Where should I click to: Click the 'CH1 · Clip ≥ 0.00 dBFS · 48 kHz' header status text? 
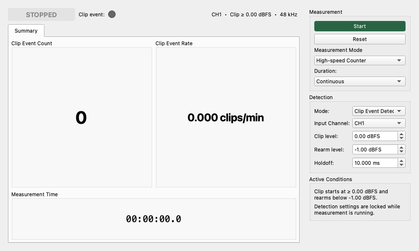click(254, 14)
